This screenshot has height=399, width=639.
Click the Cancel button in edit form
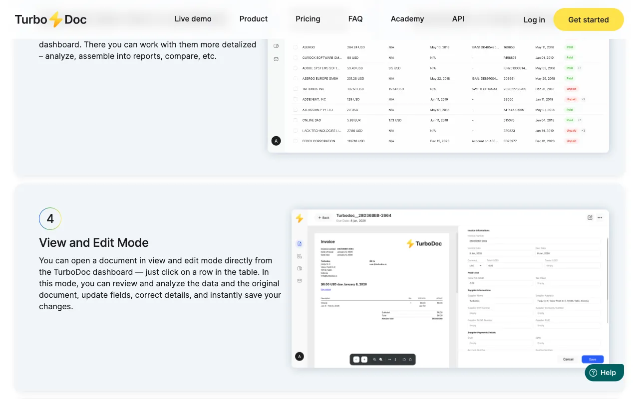coord(568,359)
